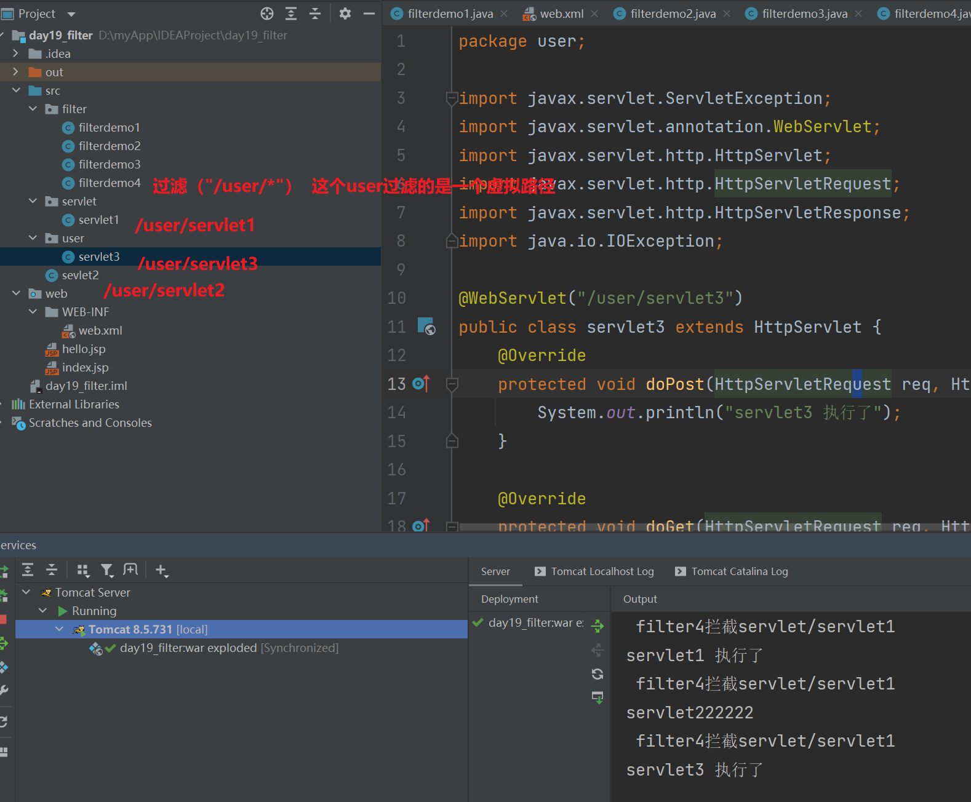
Task: Collapse the Tomcat Server node
Action: [26, 592]
